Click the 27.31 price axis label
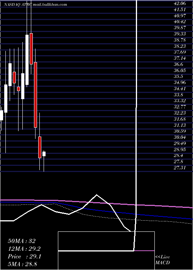This screenshot has height=270, width=193. click(x=180, y=168)
